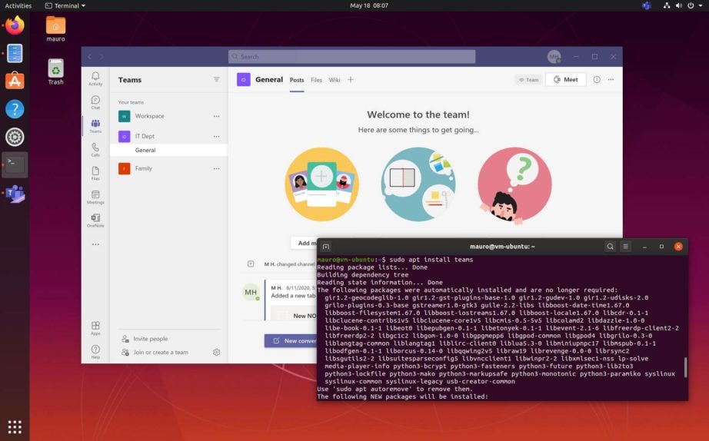Select the General channel
Image resolution: width=709 pixels, height=441 pixels.
point(168,150)
